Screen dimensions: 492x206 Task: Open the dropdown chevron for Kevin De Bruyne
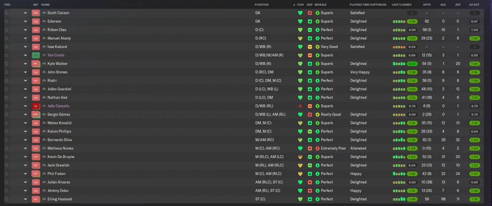(x=25, y=157)
